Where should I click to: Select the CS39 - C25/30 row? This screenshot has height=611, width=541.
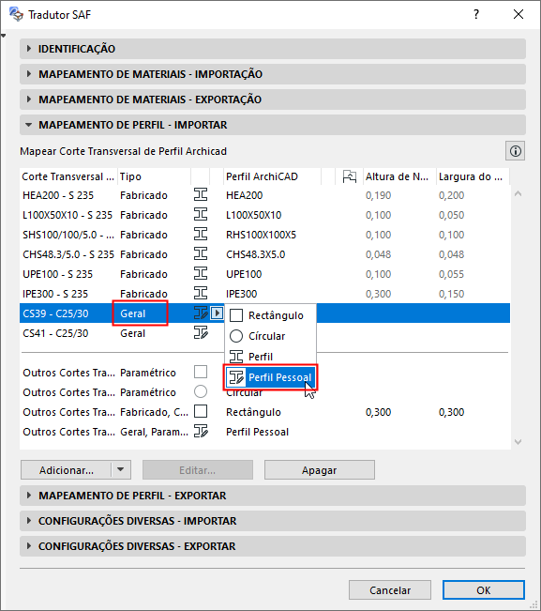click(x=264, y=313)
